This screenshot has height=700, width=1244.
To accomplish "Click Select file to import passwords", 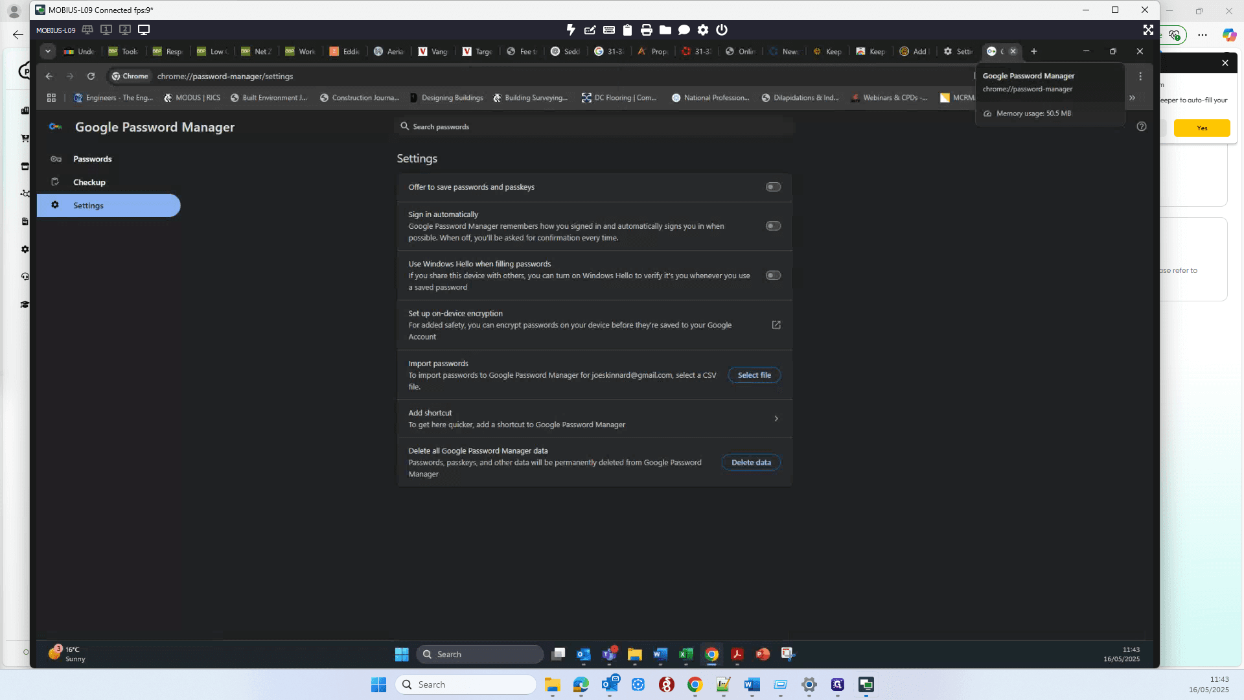I will click(754, 375).
